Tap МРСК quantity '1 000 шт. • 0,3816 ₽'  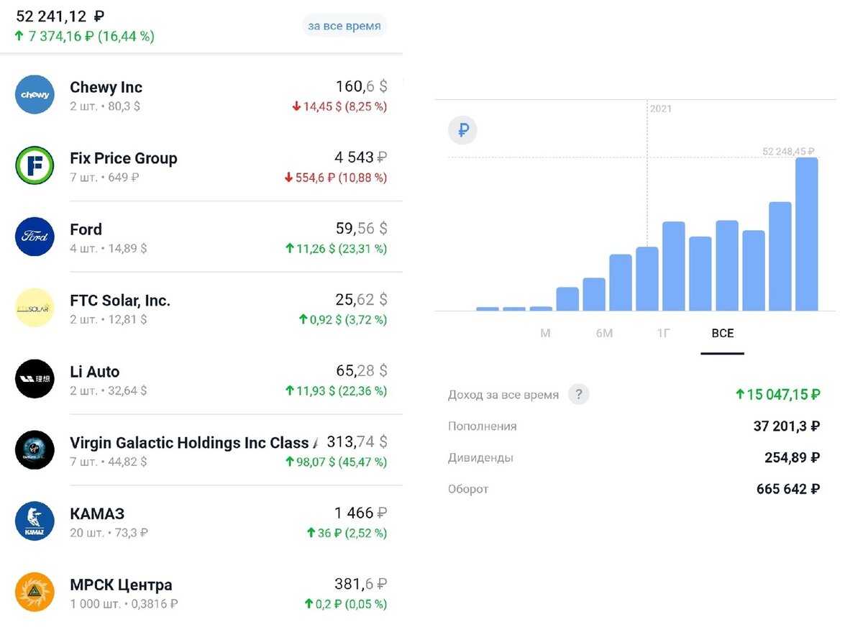click(x=124, y=605)
